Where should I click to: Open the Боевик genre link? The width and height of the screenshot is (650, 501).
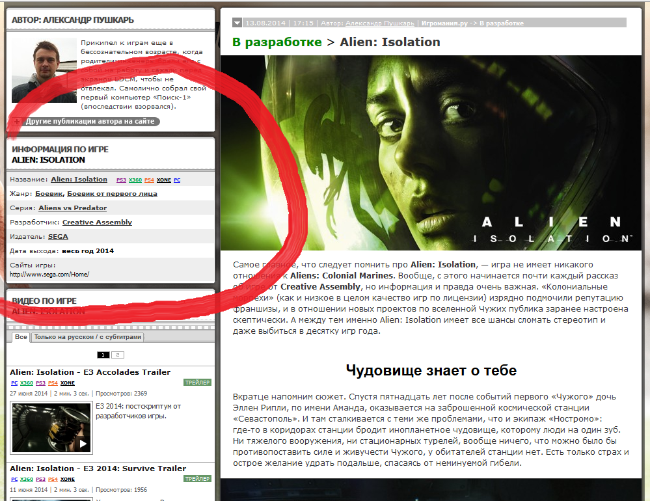pos(49,193)
